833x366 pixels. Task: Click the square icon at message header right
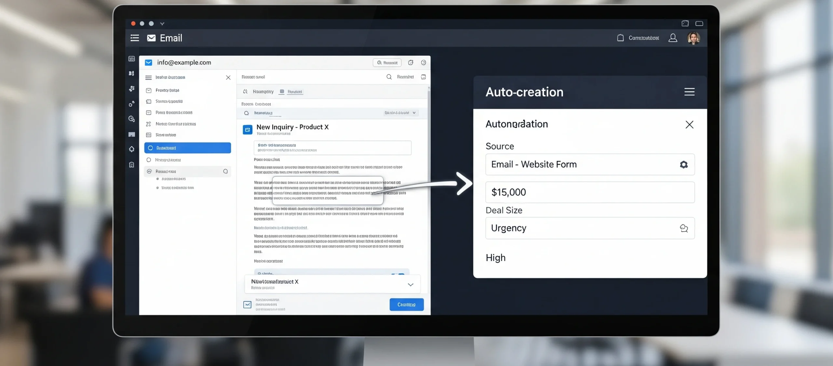pos(423,77)
